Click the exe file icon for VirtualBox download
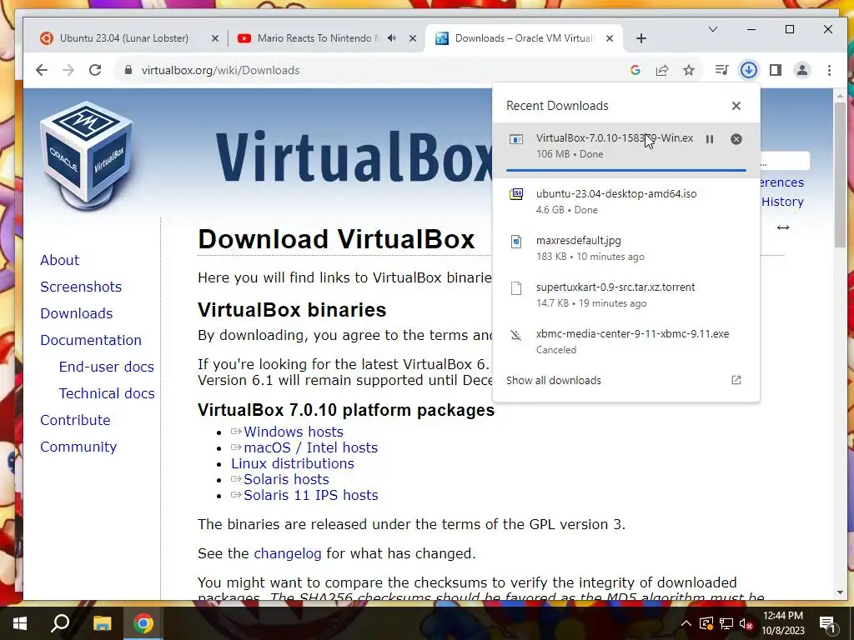Screen dimensions: 854x640 [515, 139]
